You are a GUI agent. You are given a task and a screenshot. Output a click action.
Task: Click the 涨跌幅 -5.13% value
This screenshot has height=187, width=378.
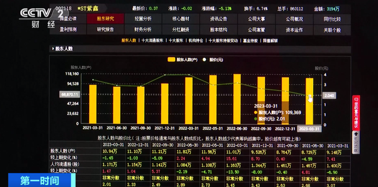225,9
